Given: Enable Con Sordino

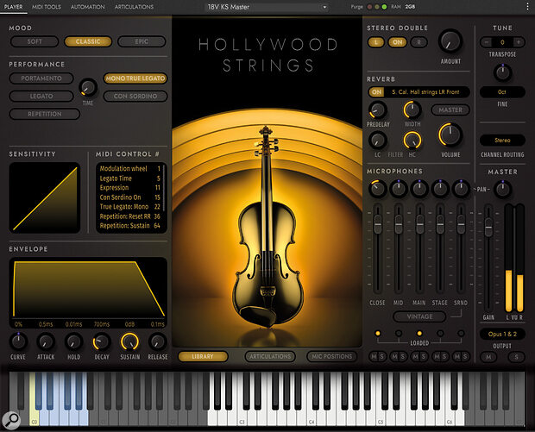Looking at the screenshot, I should (135, 97).
